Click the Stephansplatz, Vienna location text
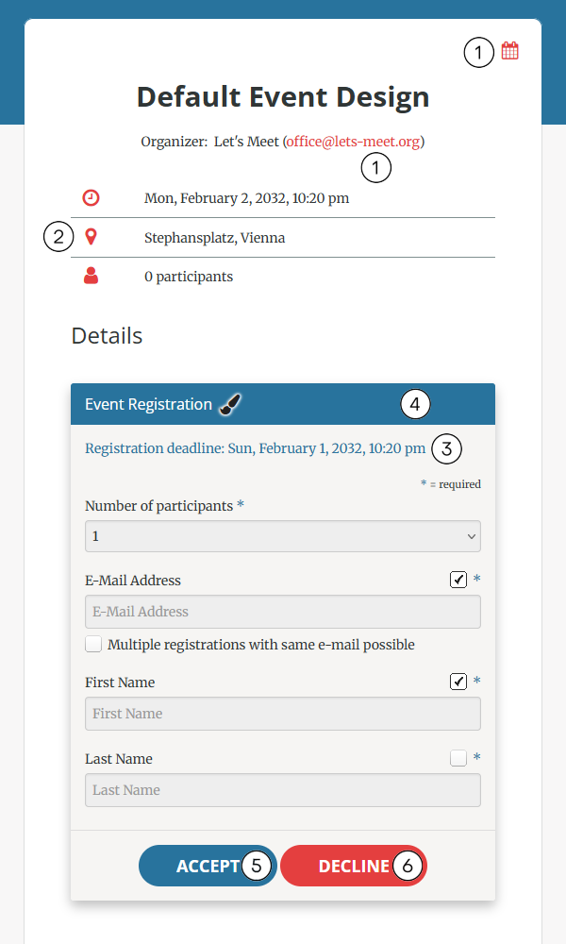Screen dimensions: 566x944 [x=215, y=238]
